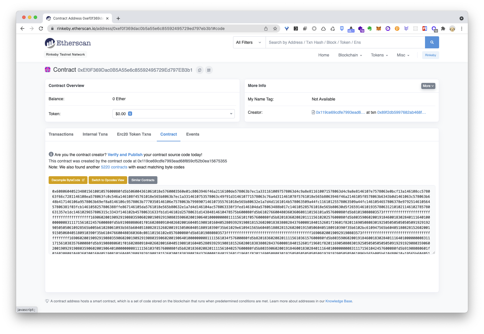Click the blue search magnifier button
Image resolution: width=484 pixels, height=334 pixels.
click(x=432, y=42)
